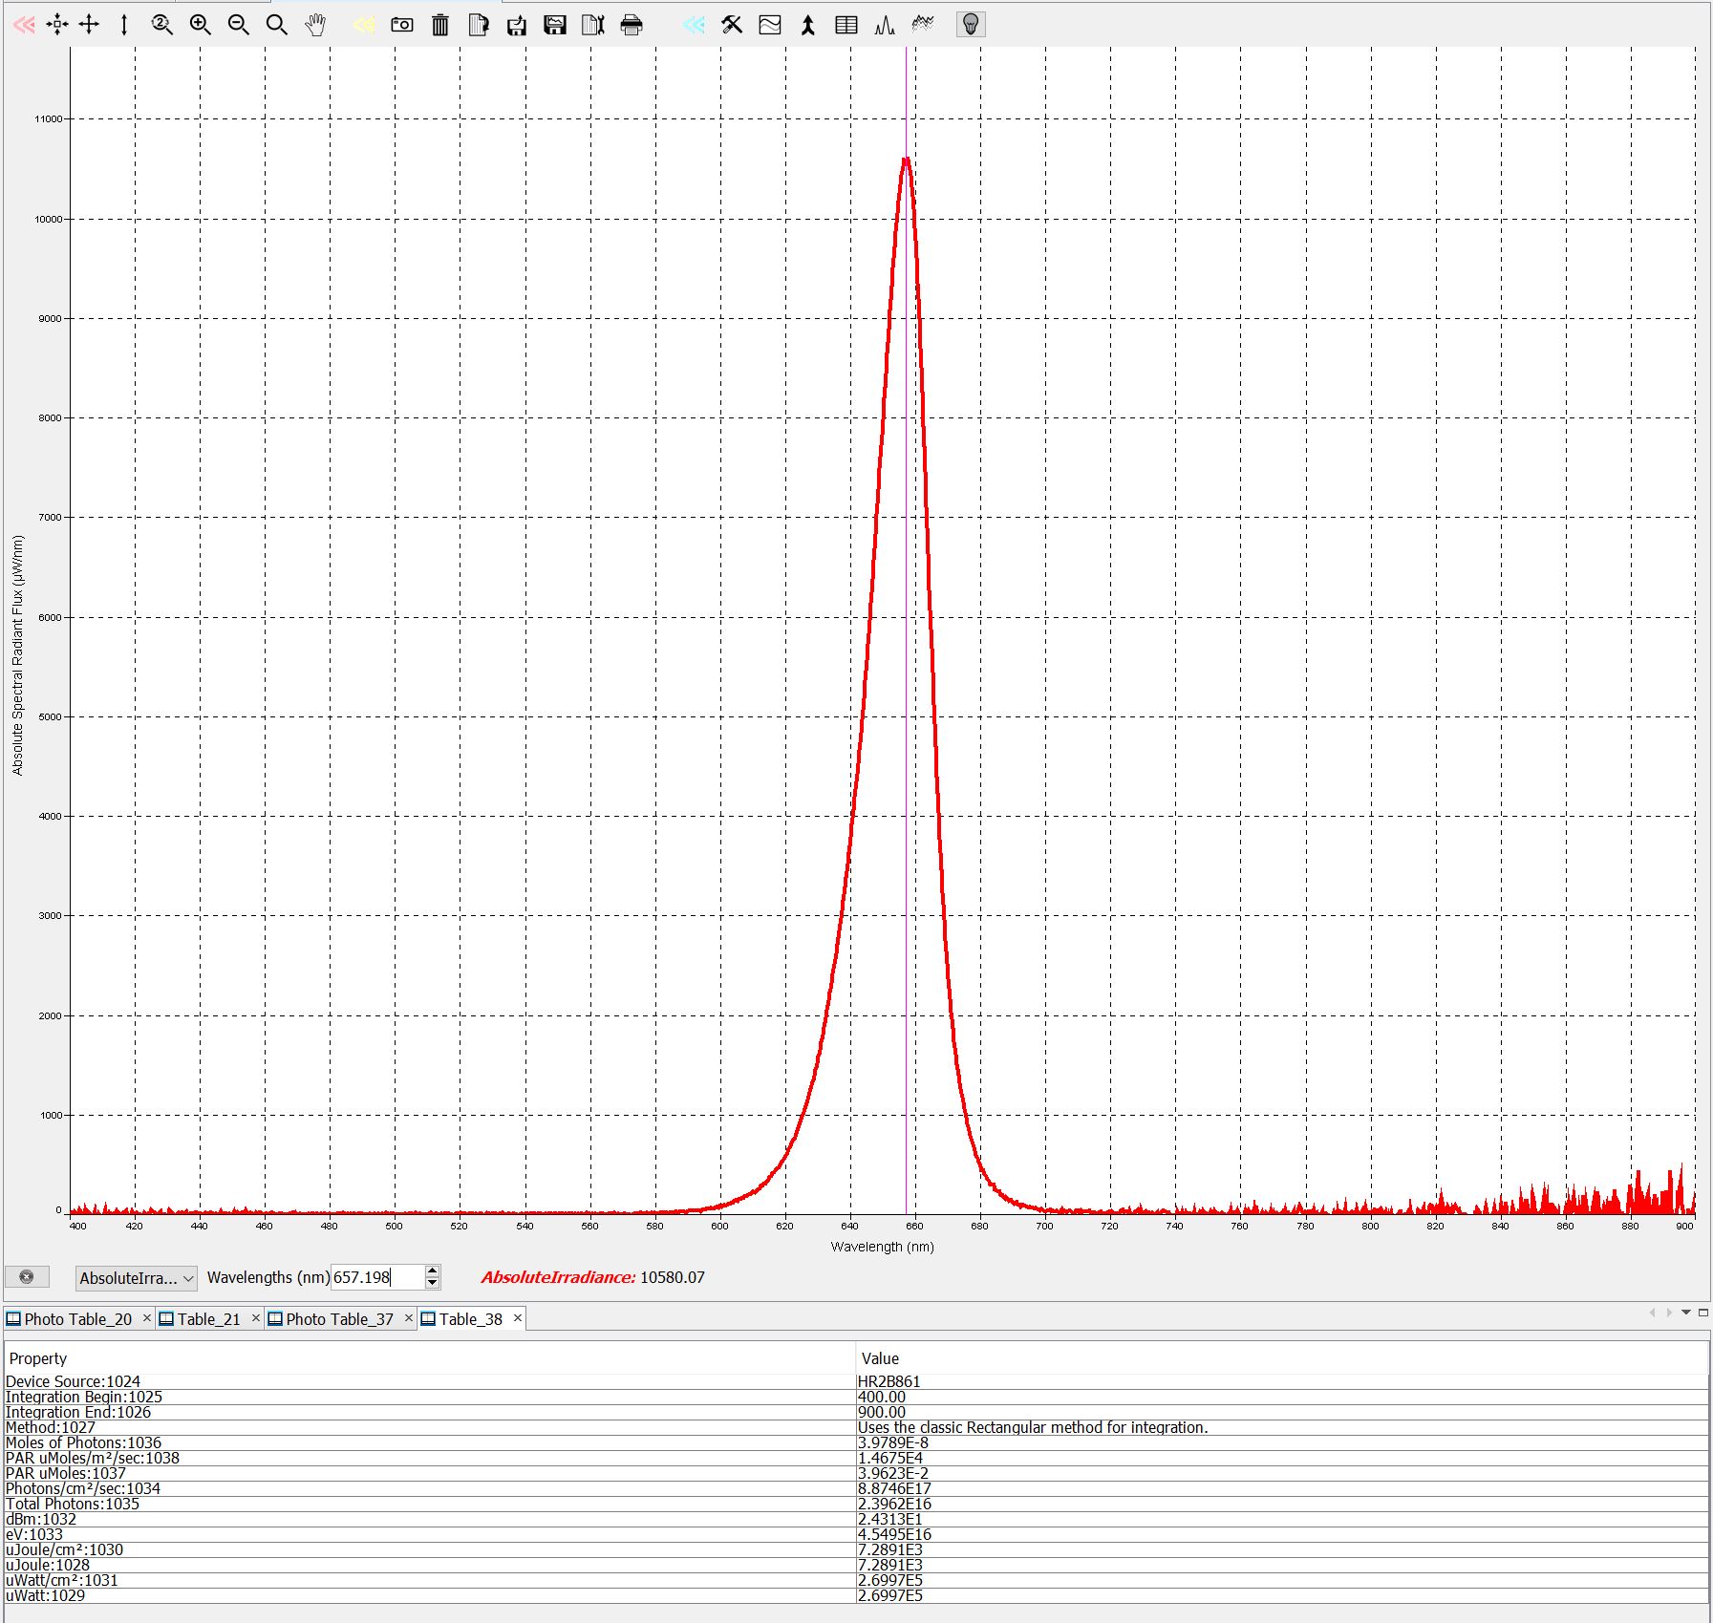The height and width of the screenshot is (1623, 1713).
Task: Select the hand pan tool
Action: 315,25
